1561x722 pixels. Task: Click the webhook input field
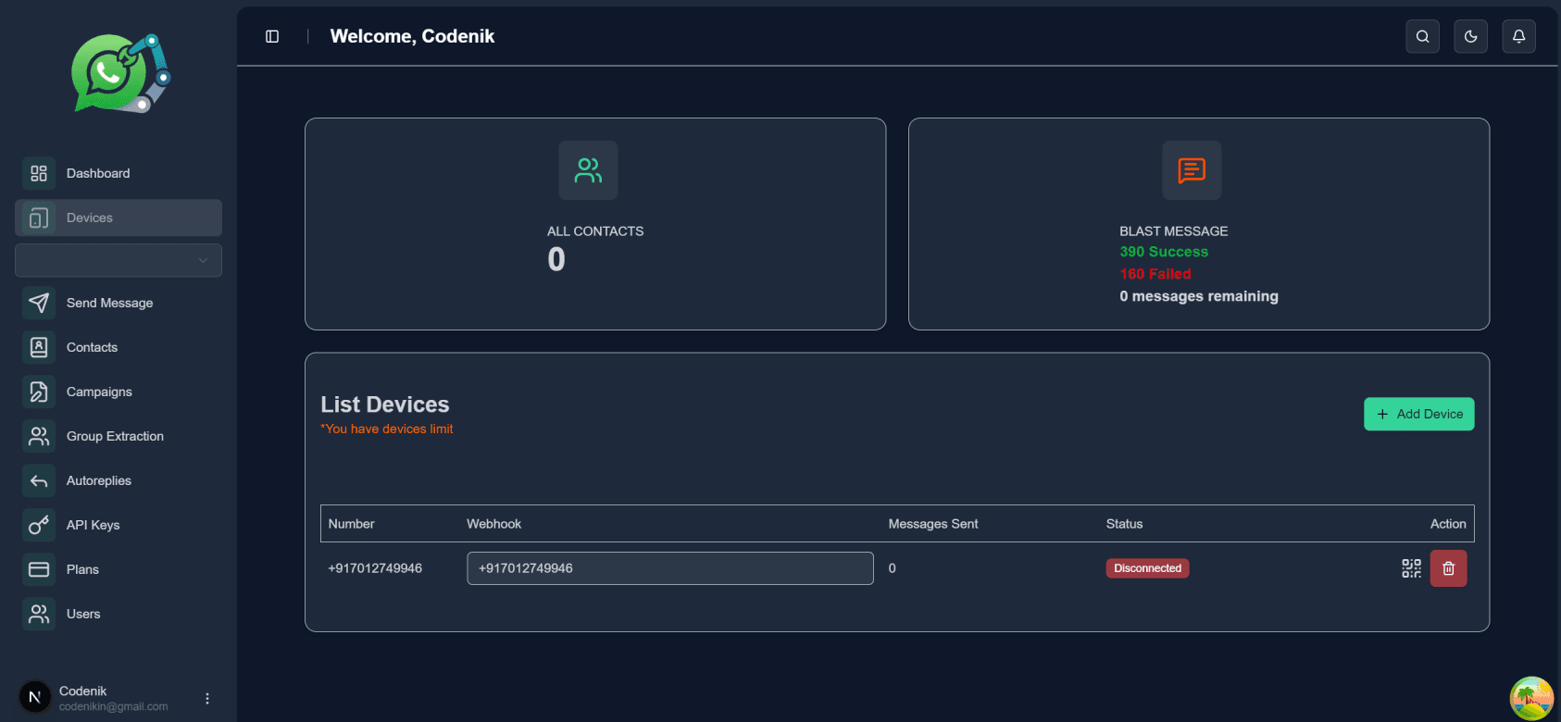click(x=670, y=568)
